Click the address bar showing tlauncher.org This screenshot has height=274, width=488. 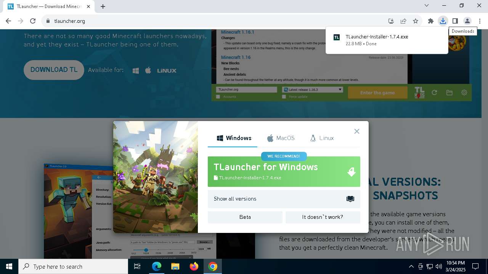(x=213, y=21)
